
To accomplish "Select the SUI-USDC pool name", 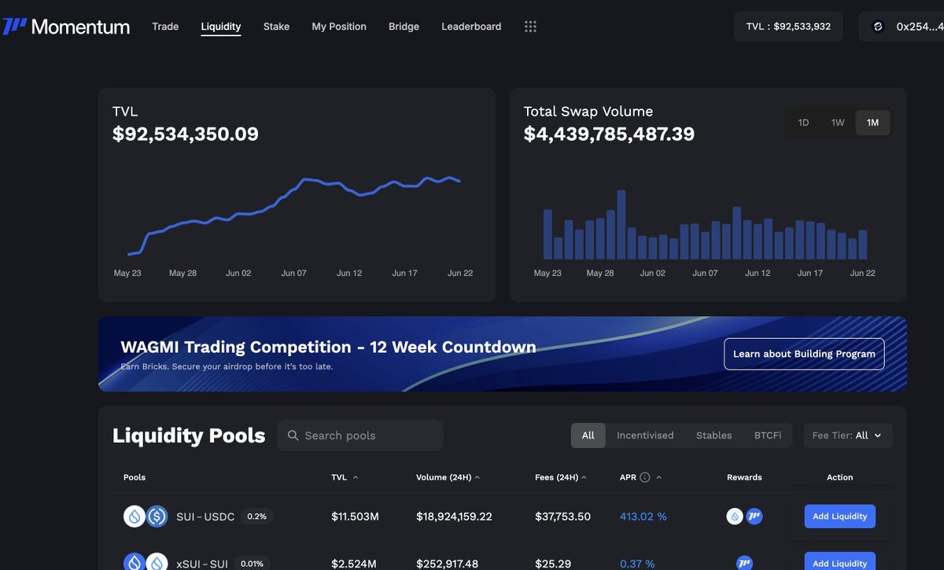I will pyautogui.click(x=205, y=517).
